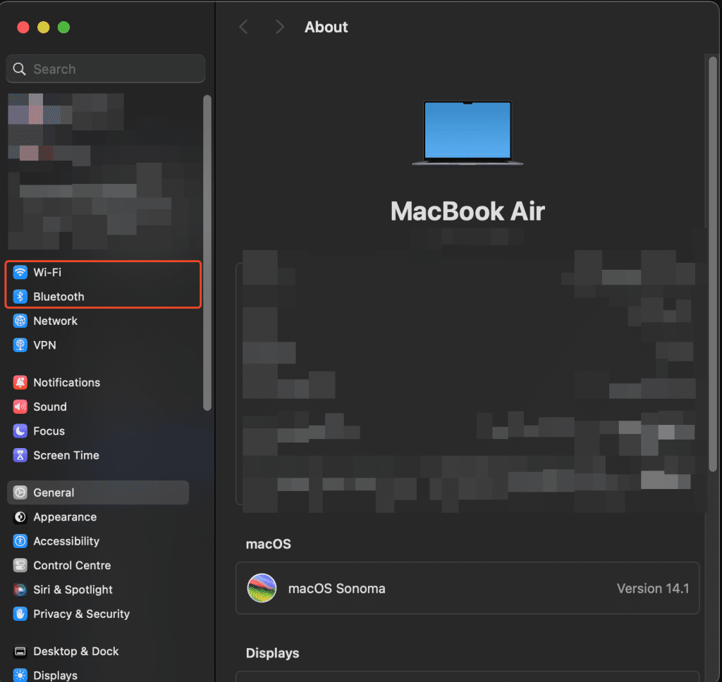Click the VPN icon in sidebar
The image size is (722, 682).
(x=20, y=345)
